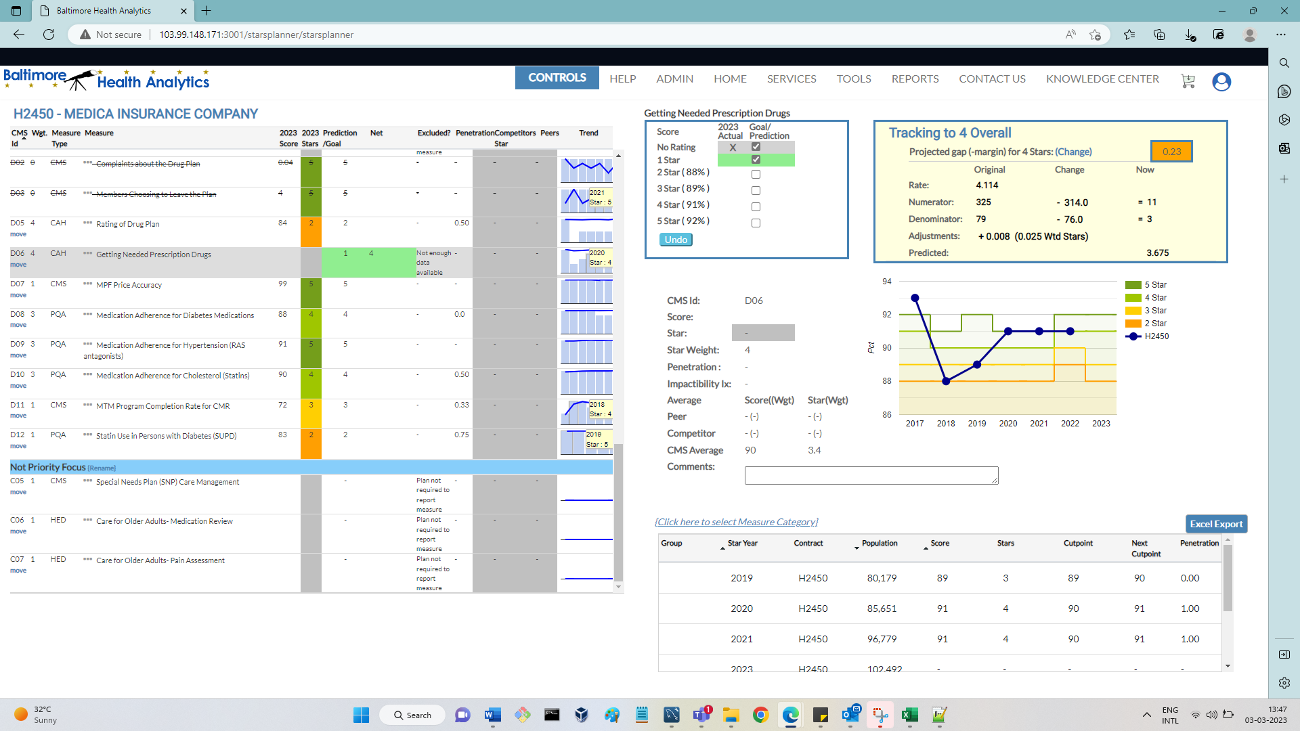This screenshot has height=731, width=1300.
Task: Uncheck the 1 Star goal checkbox
Action: click(x=756, y=160)
